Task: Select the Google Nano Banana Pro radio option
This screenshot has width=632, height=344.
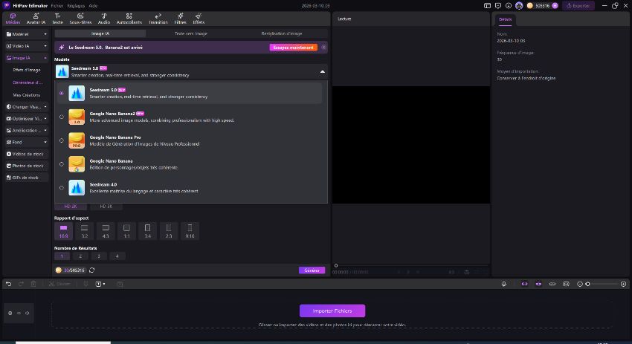Action: point(61,140)
